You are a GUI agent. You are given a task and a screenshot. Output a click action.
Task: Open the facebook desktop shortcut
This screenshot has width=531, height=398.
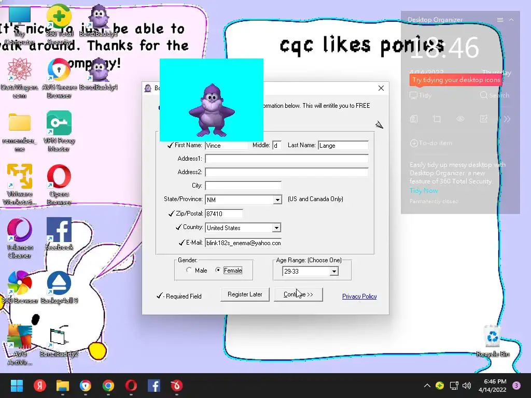(x=59, y=234)
